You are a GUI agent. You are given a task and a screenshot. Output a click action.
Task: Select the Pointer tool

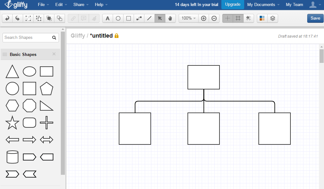coord(160,18)
